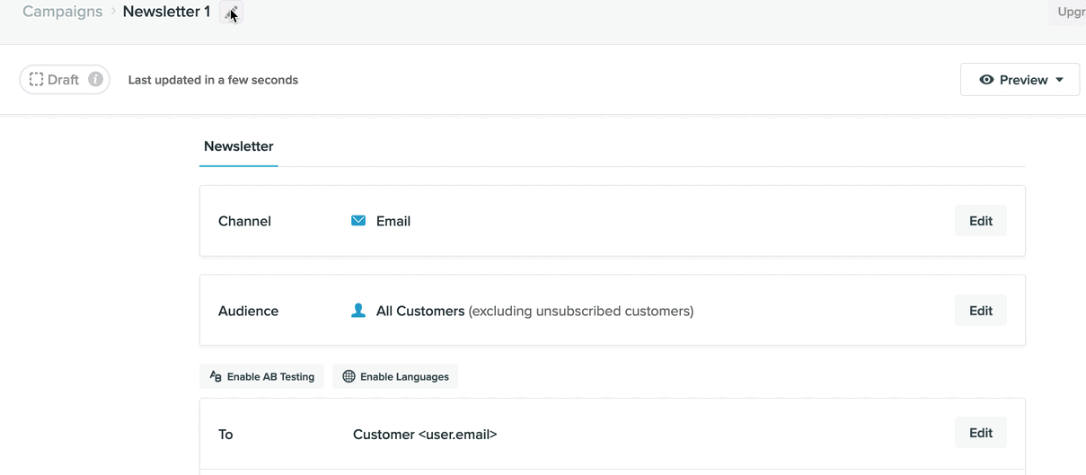
Task: Edit the To recipient field
Action: 980,433
